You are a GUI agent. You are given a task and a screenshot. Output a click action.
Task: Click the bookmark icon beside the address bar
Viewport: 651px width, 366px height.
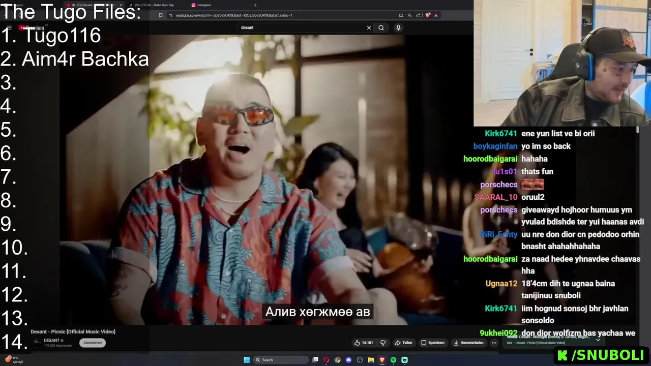pyautogui.click(x=161, y=15)
